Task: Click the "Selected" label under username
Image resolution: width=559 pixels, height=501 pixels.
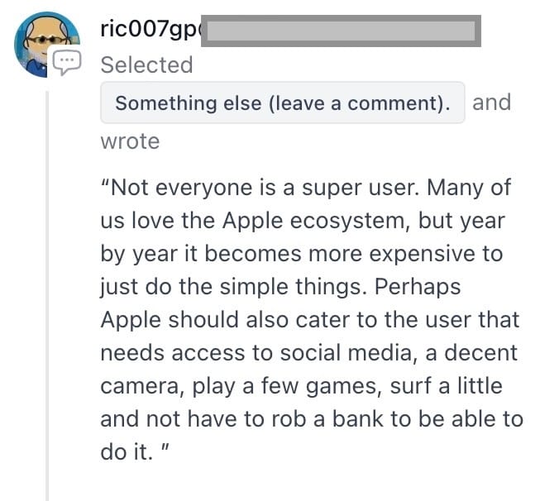Action: coord(146,64)
